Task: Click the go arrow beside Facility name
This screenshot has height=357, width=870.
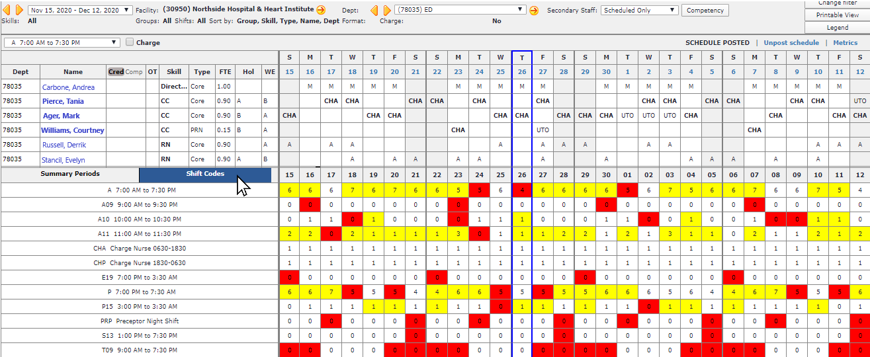Action: 321,11
